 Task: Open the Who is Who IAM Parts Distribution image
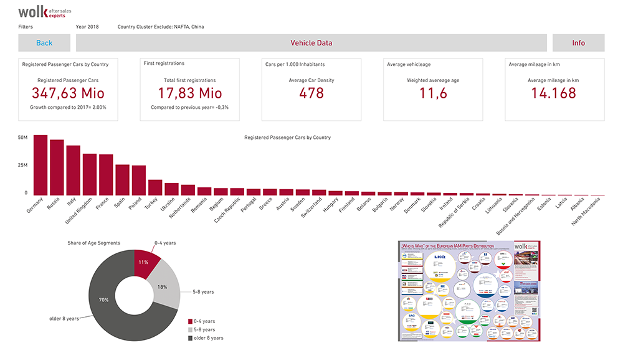tap(469, 291)
